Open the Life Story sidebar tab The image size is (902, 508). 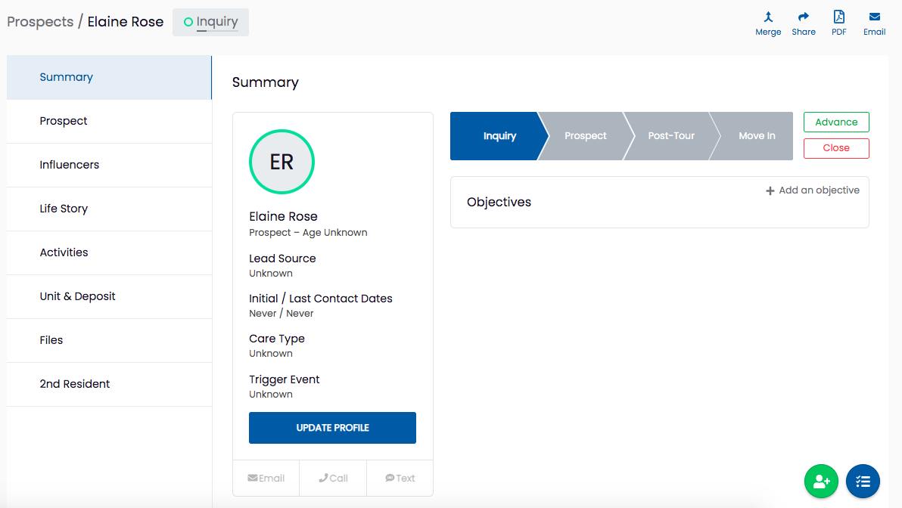109,209
